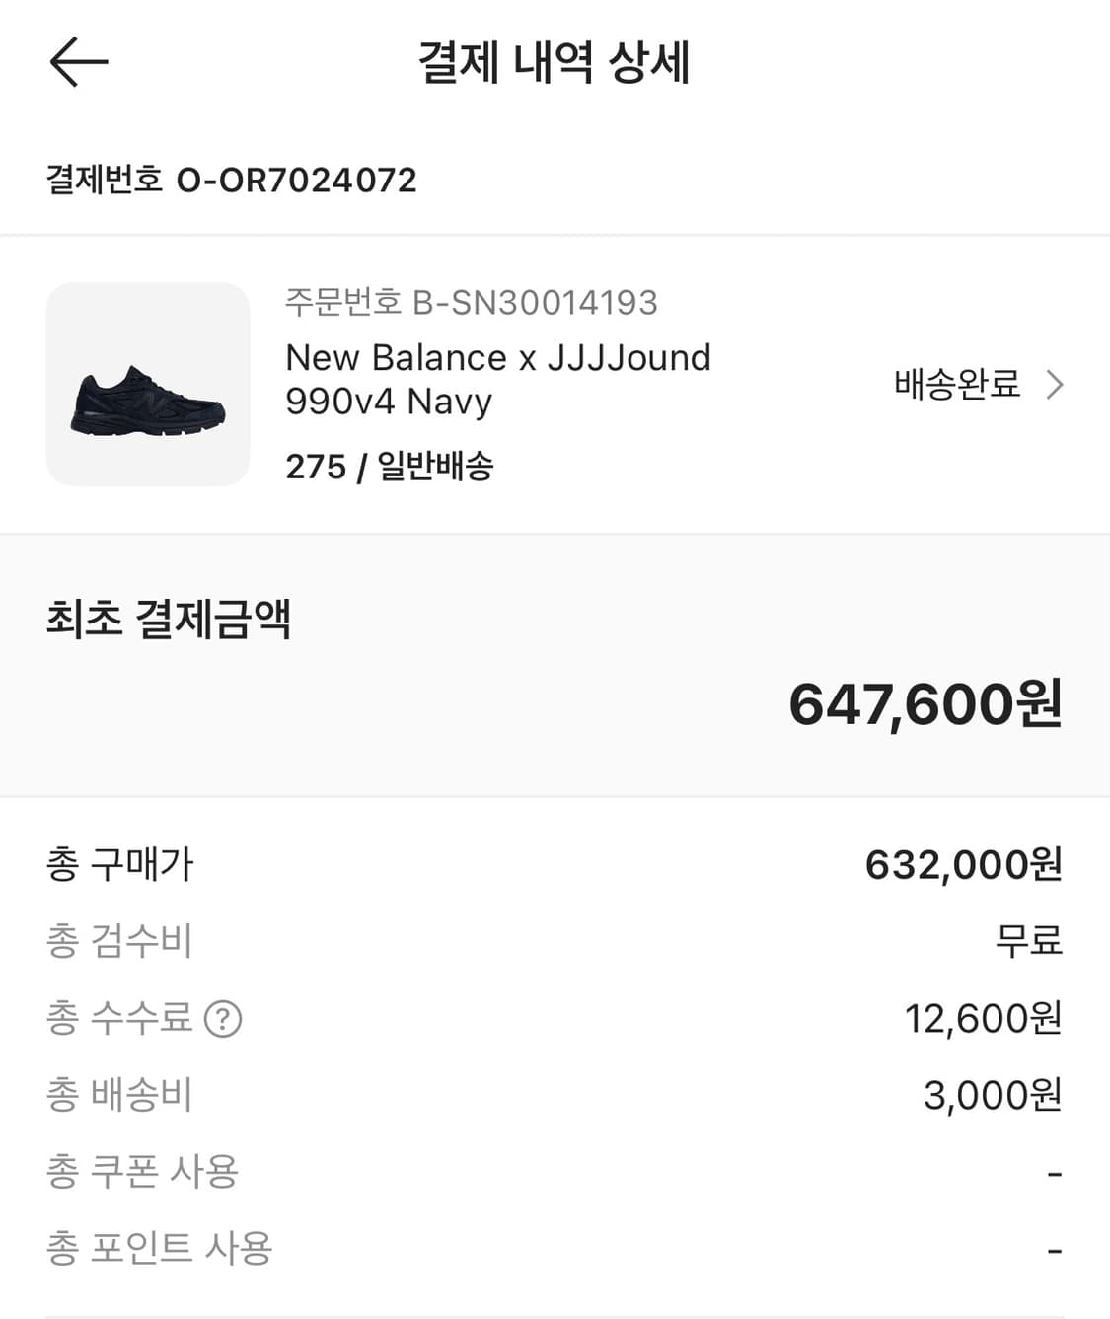Tap the 무료 inspection fee value
Screen dimensions: 1110x1319
coord(1028,940)
